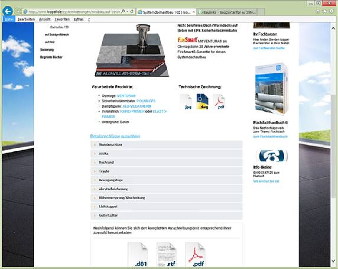Click the URL address bar field
The height and width of the screenshot is (269, 338).
coord(74,11)
